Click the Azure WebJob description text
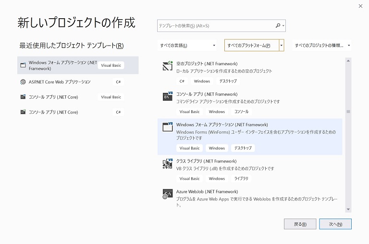The width and height of the screenshot is (369, 244). (x=257, y=202)
